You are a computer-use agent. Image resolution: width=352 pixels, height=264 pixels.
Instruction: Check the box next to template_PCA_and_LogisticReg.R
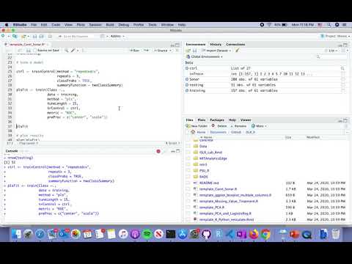[188, 213]
